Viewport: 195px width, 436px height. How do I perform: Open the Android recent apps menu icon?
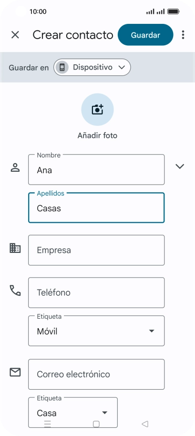(48, 424)
